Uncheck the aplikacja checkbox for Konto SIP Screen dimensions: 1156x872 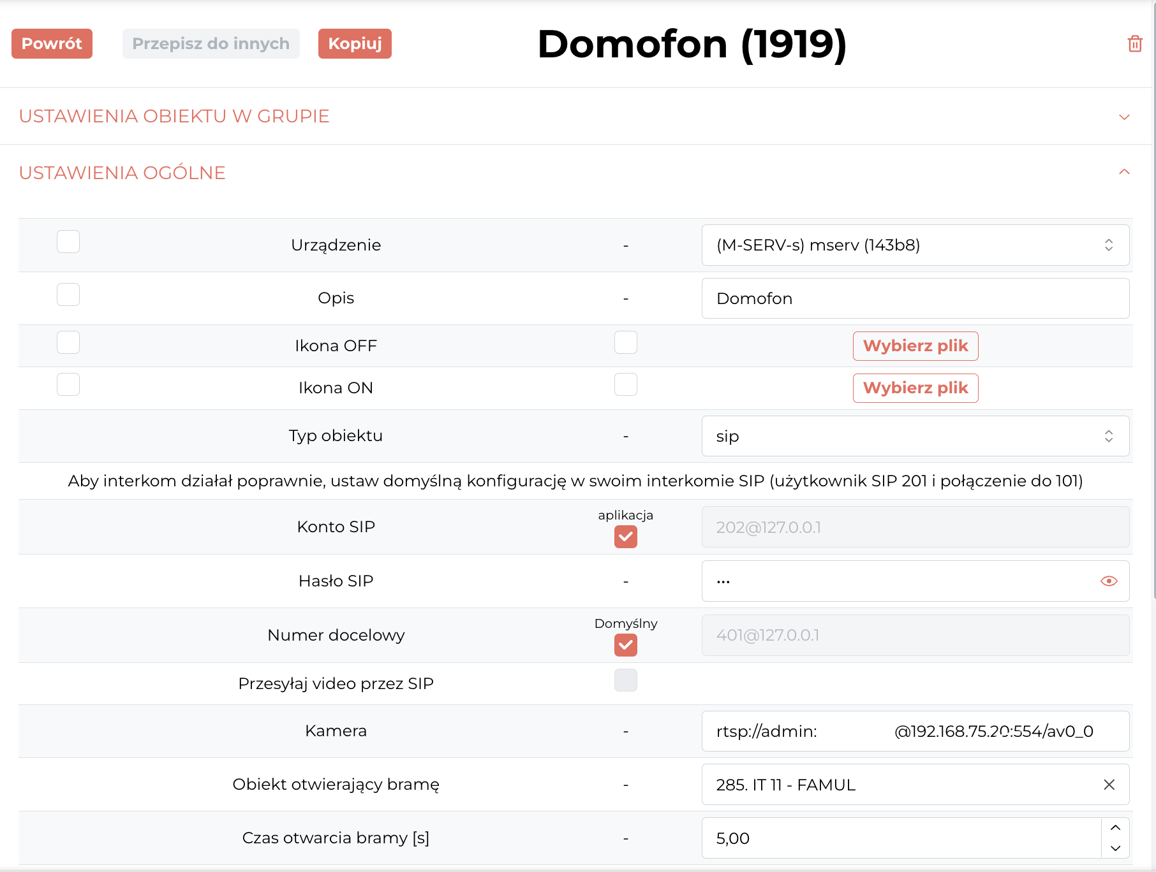coord(626,537)
